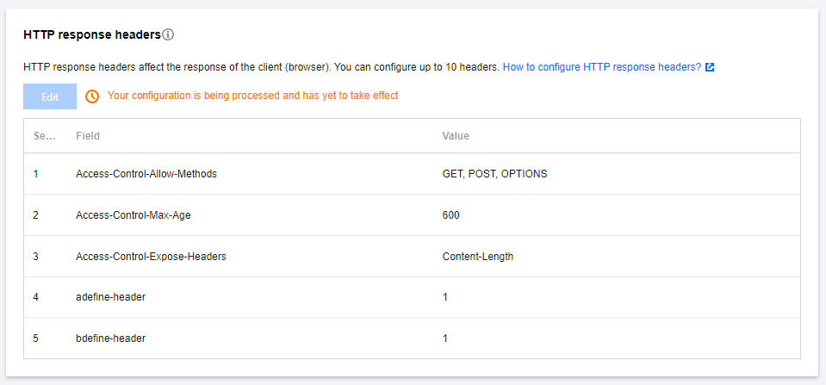Select the adefine-header field cell
This screenshot has height=385, width=826.
[x=110, y=297]
